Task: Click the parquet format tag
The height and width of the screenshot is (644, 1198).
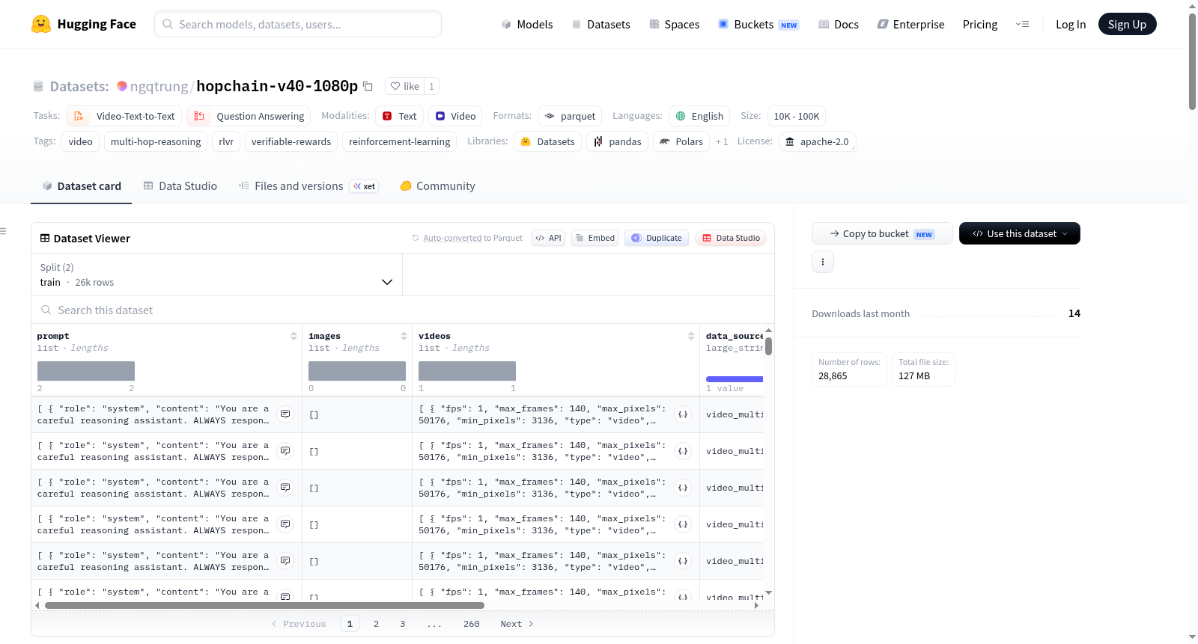Action: pyautogui.click(x=570, y=116)
